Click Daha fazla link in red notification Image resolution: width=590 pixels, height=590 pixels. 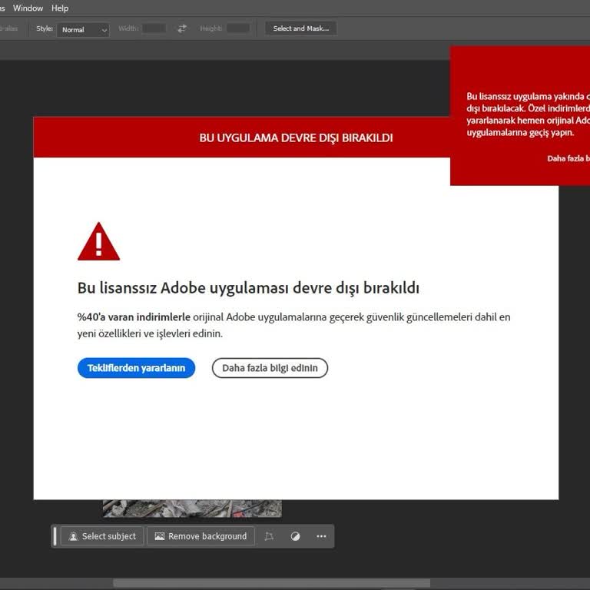568,158
